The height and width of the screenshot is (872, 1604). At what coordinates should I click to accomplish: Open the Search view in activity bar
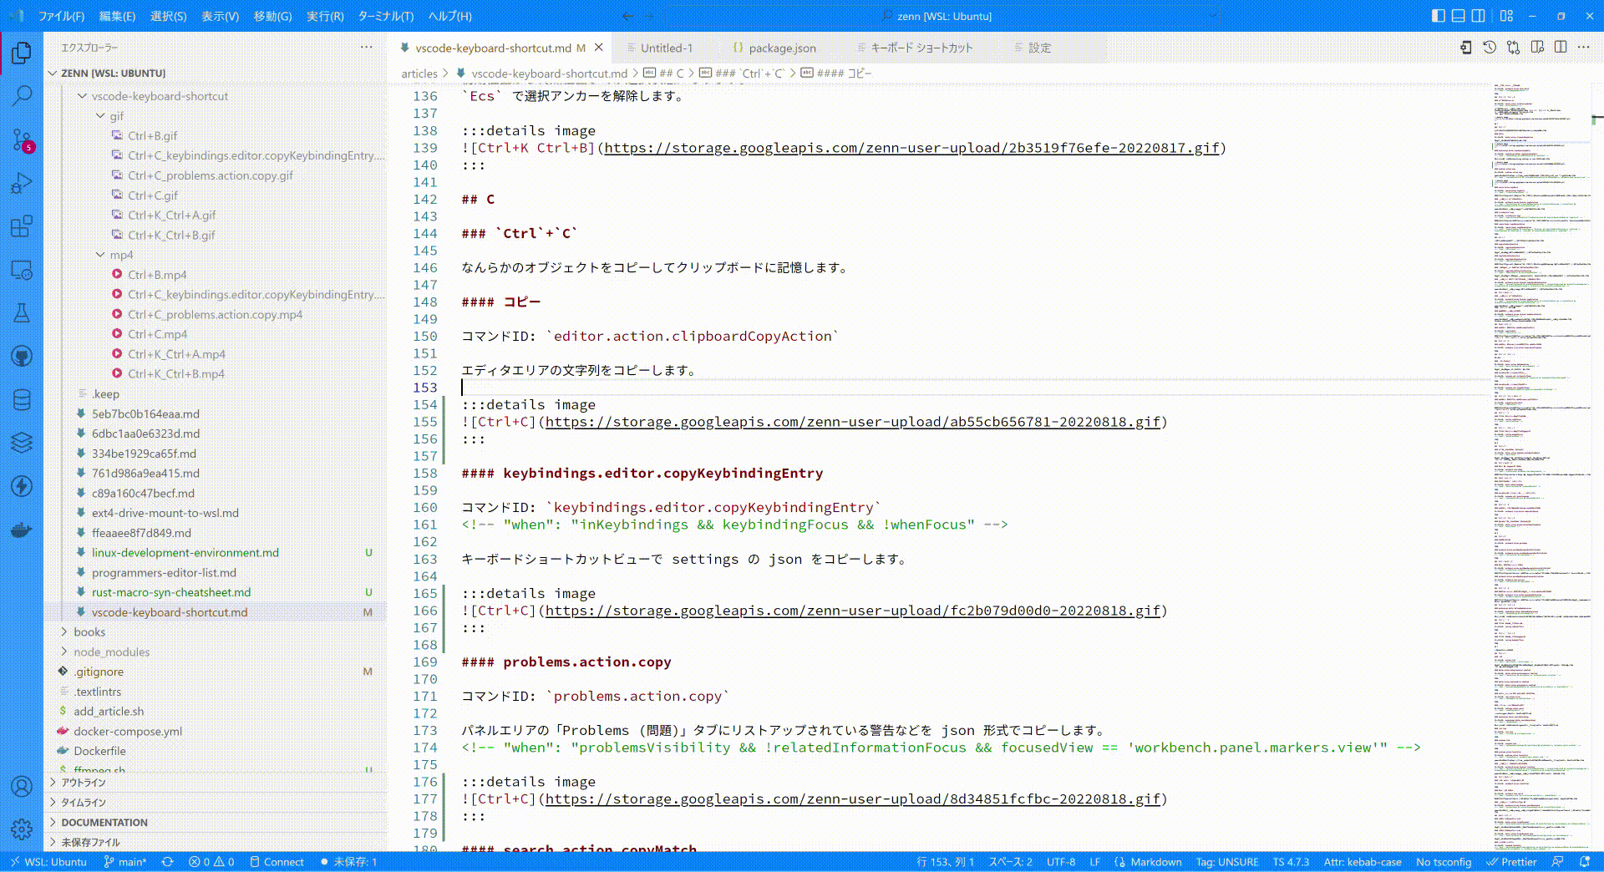tap(22, 95)
